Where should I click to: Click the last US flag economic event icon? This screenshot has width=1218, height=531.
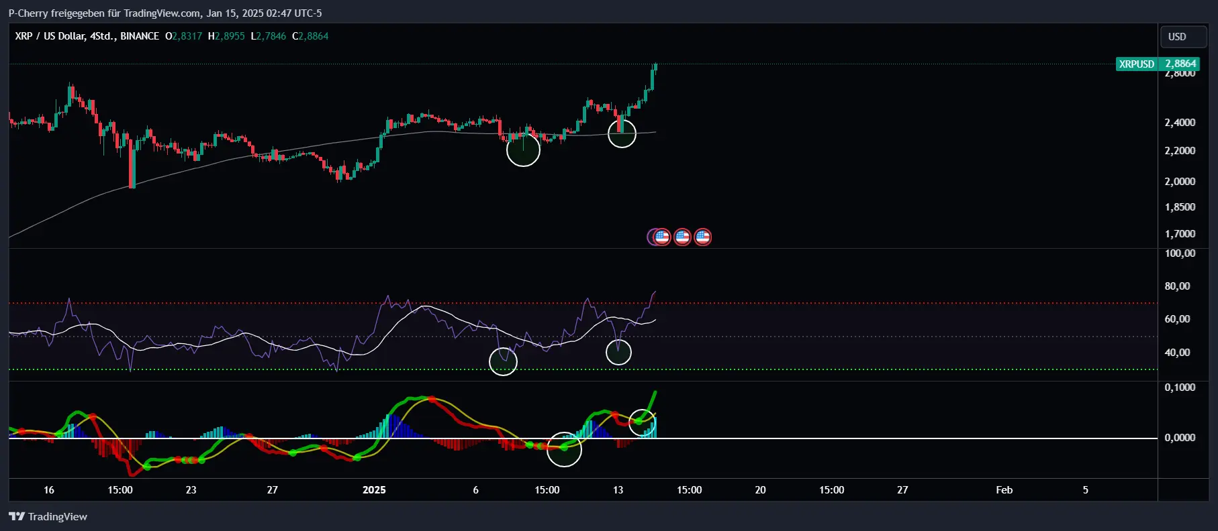(702, 237)
